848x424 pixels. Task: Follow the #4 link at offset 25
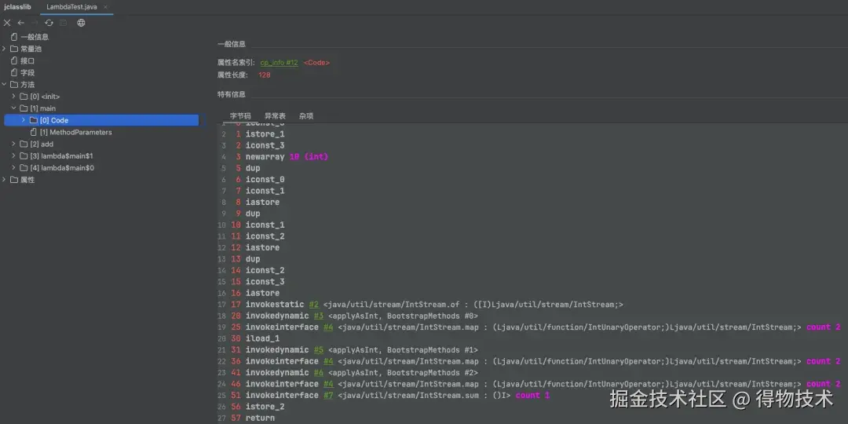point(327,327)
